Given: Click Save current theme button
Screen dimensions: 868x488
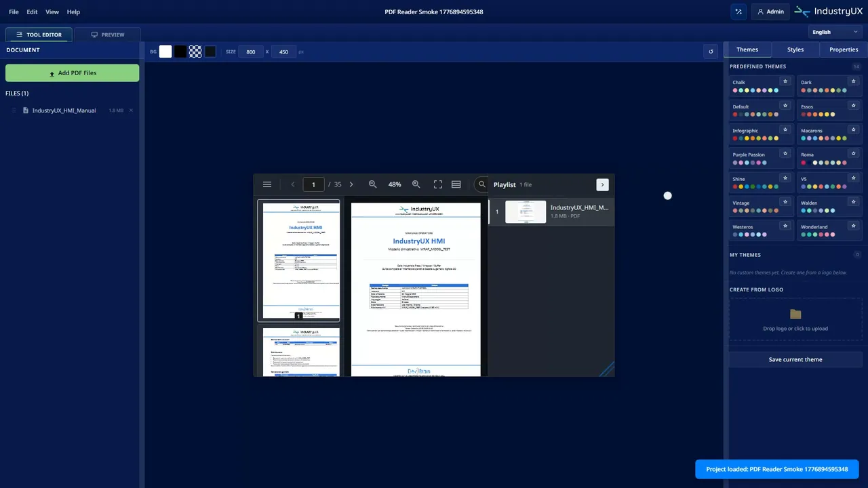Looking at the screenshot, I should click(795, 359).
